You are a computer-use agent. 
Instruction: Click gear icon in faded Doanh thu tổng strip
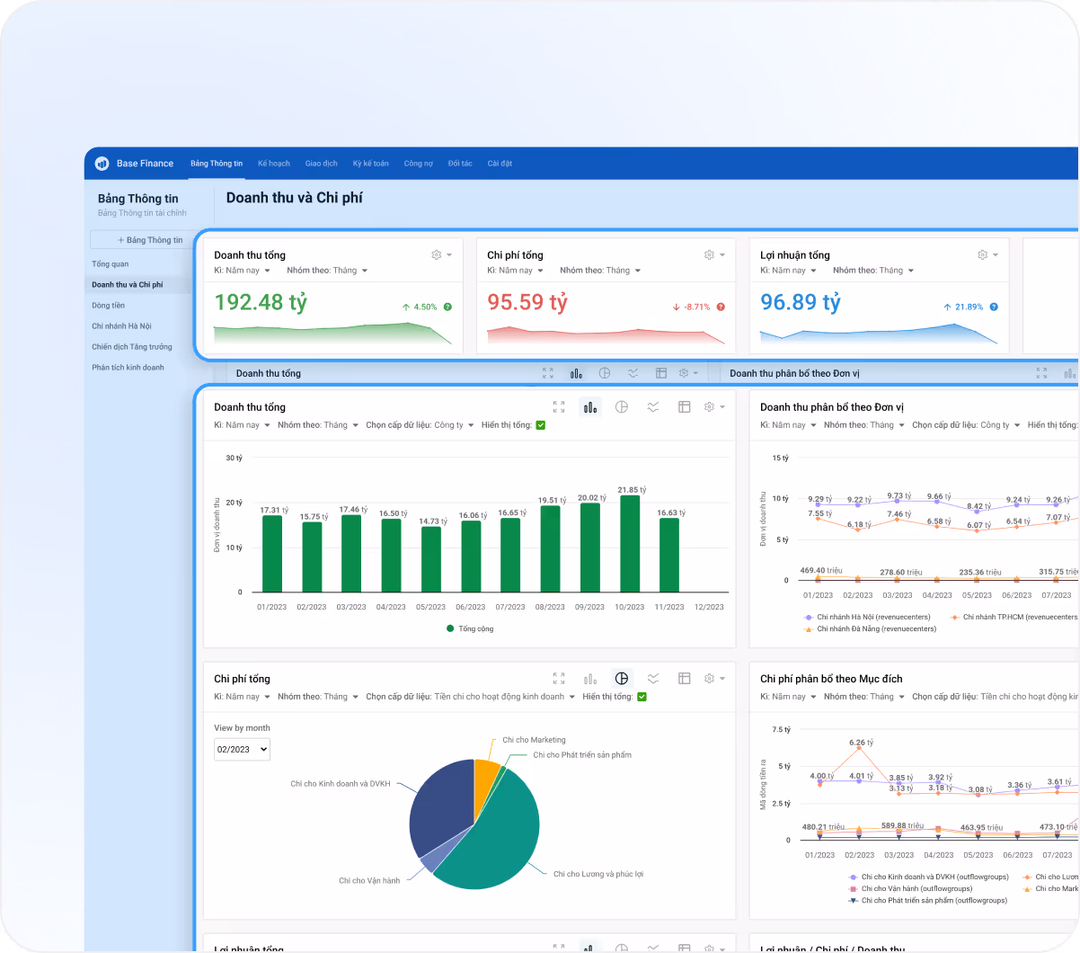[684, 373]
